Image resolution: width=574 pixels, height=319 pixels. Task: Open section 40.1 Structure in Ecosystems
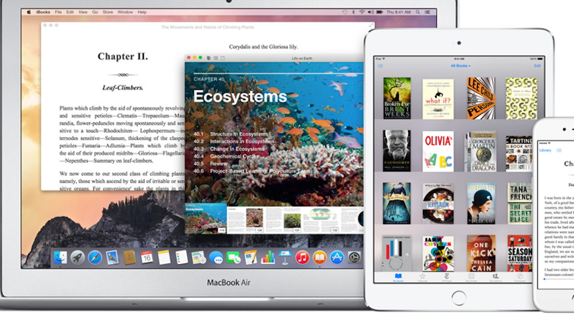click(231, 134)
